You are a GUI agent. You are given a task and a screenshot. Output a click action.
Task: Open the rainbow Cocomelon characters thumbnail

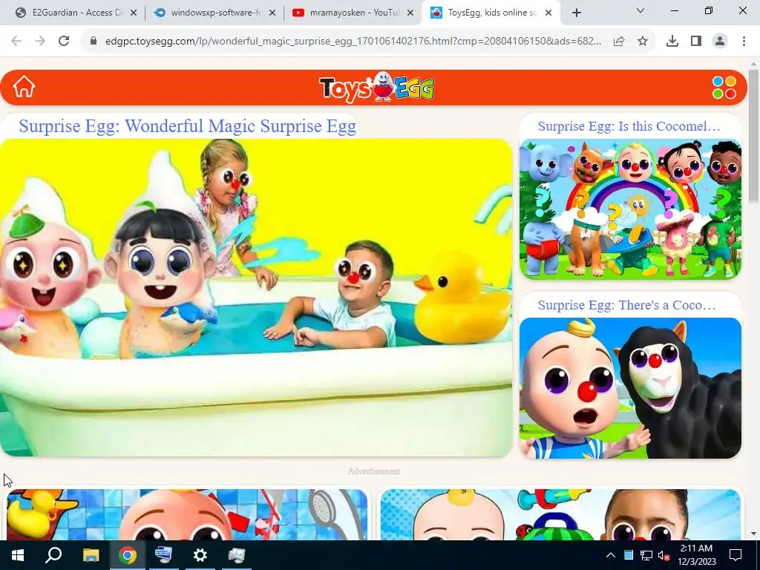coord(630,209)
